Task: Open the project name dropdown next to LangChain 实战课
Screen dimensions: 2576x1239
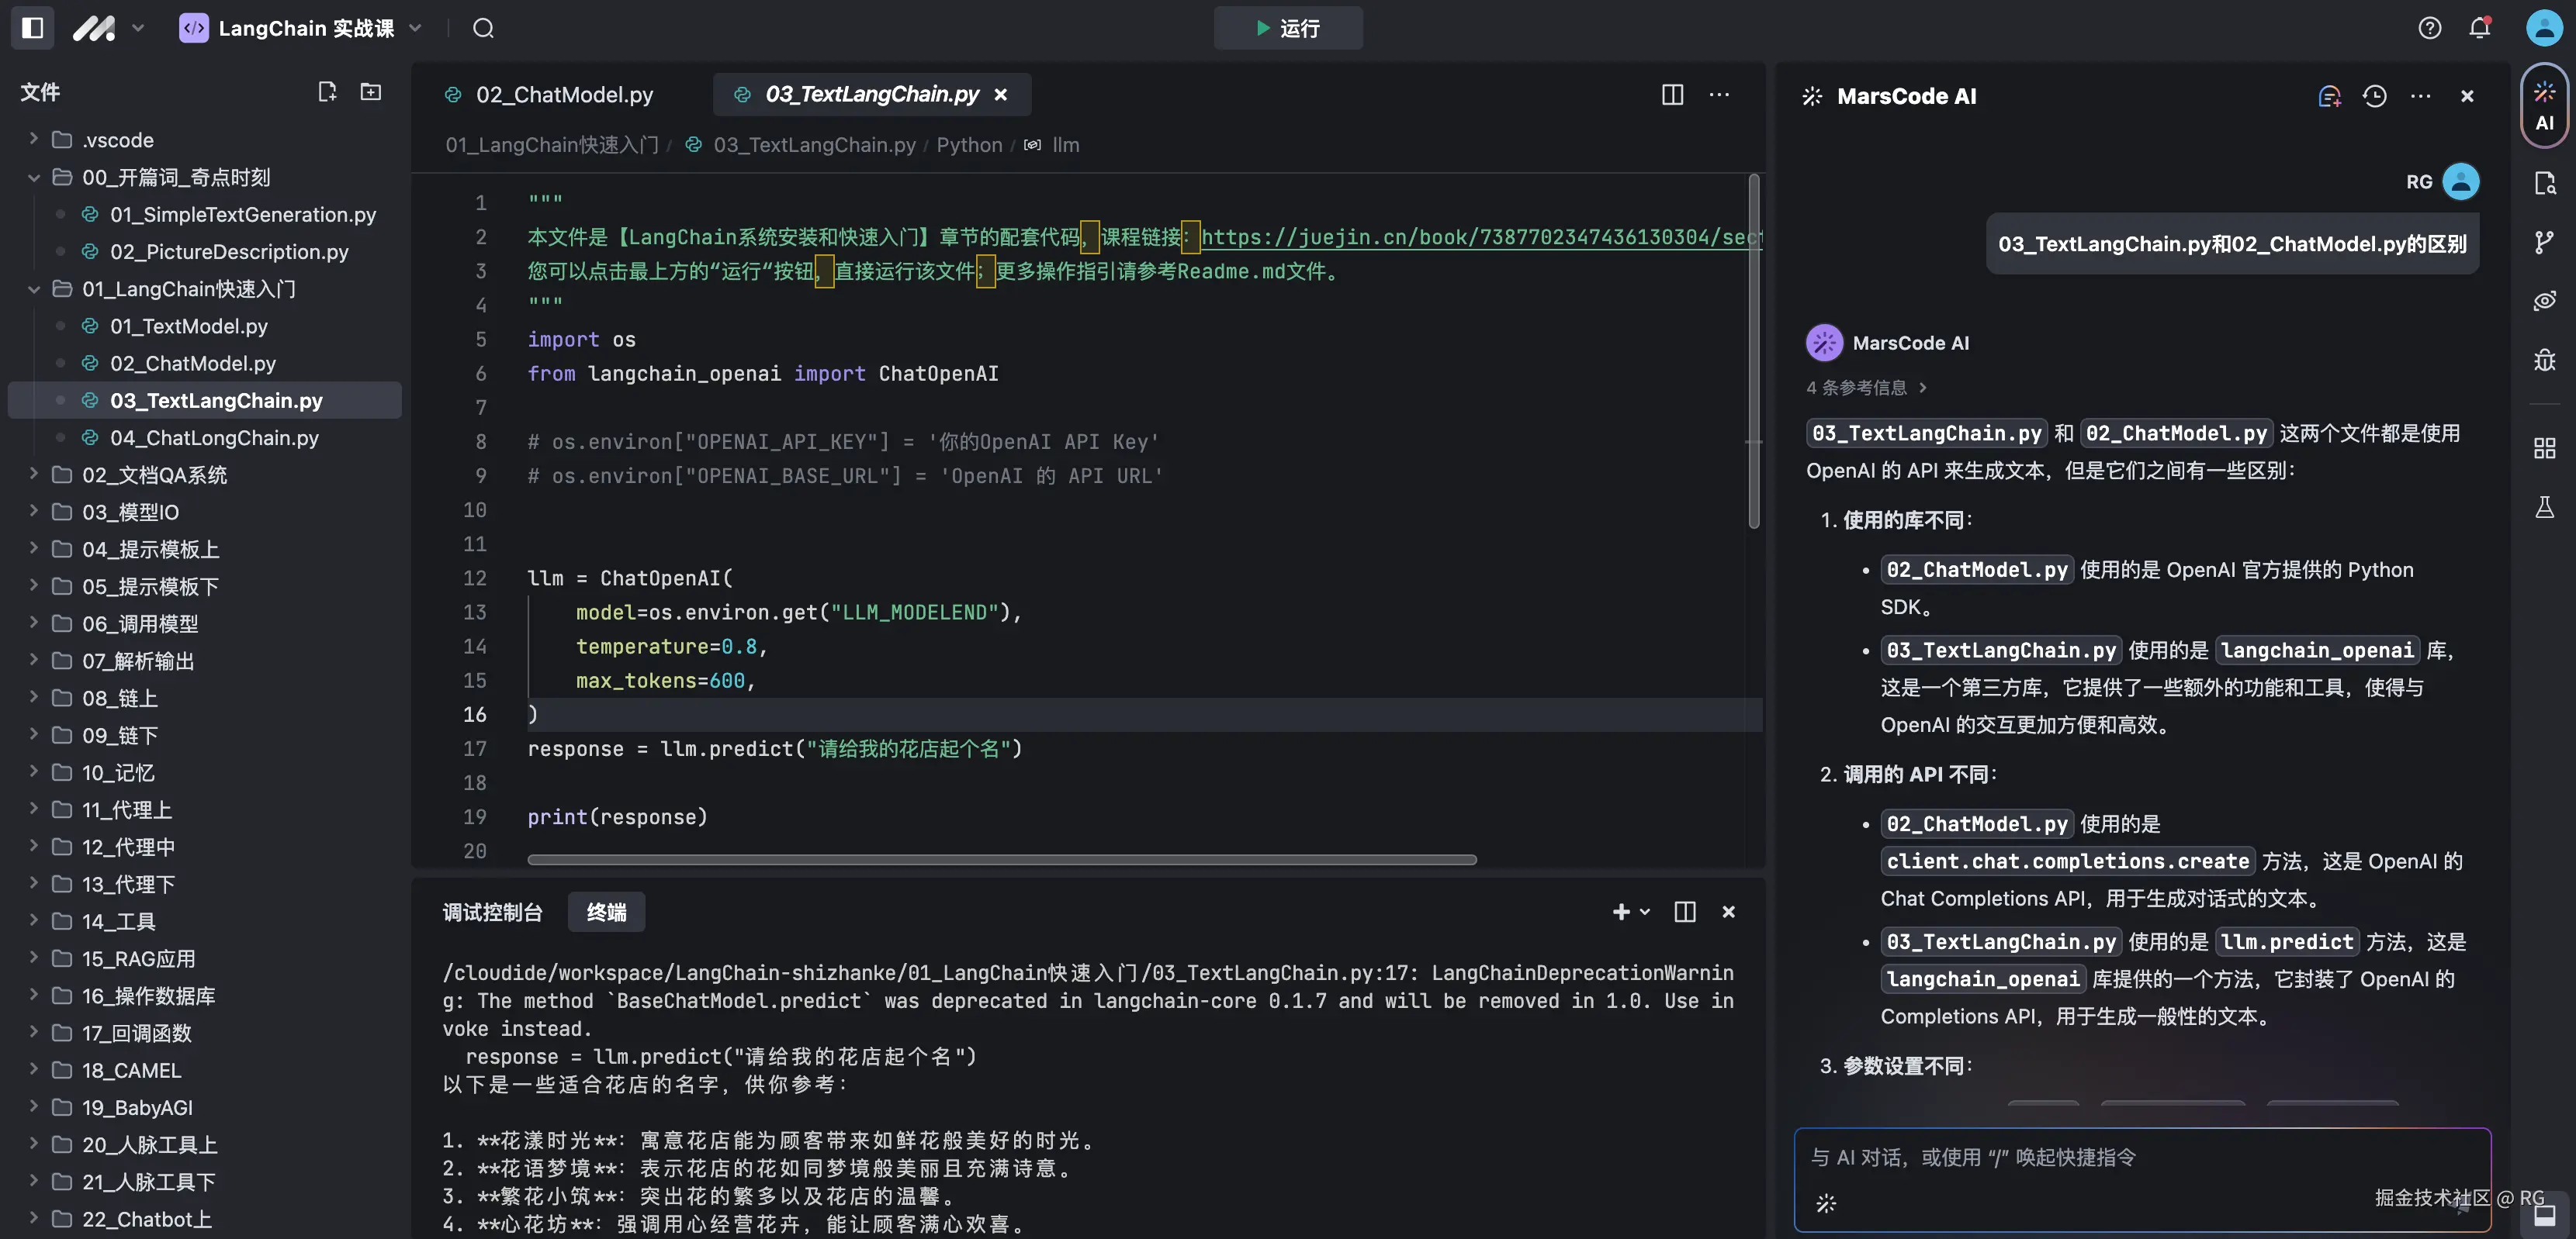Action: pyautogui.click(x=417, y=28)
